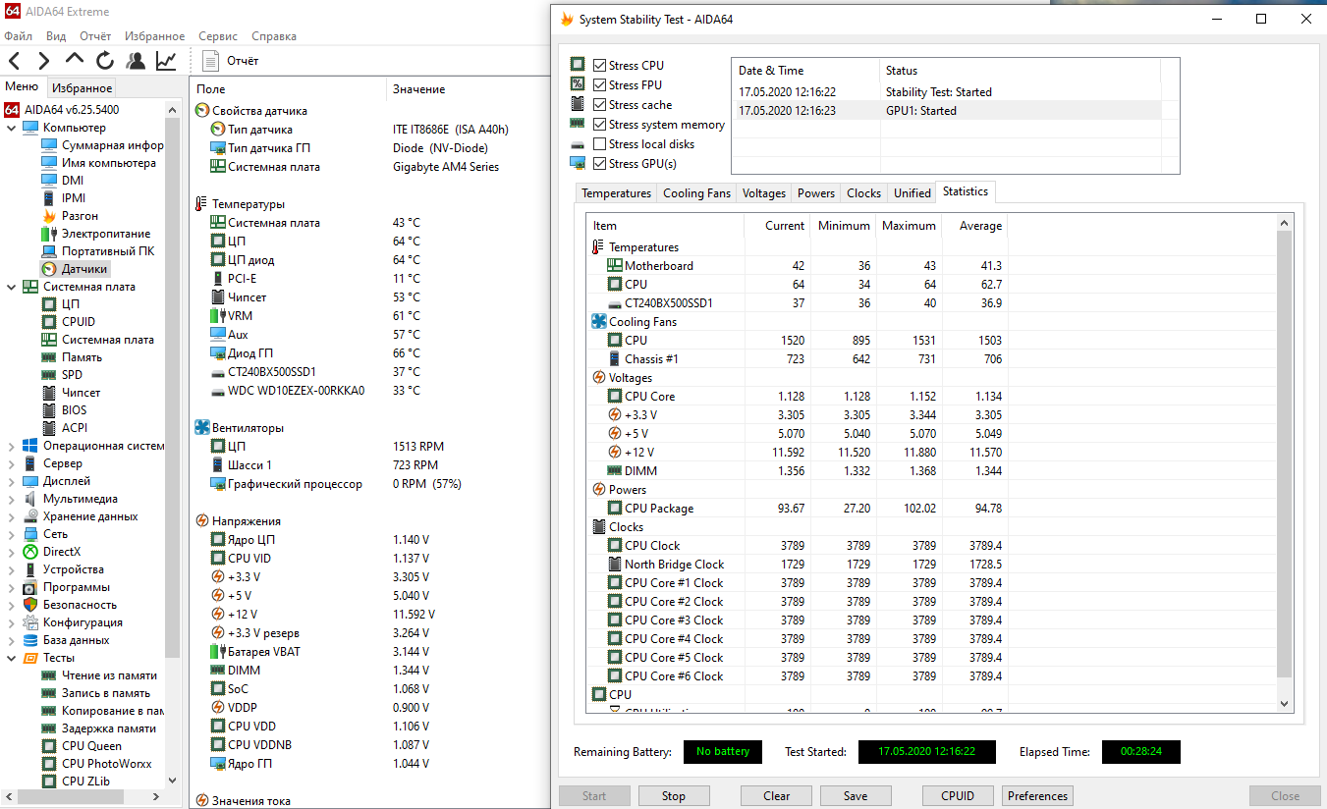The height and width of the screenshot is (809, 1327).
Task: Open Разгон (flame icon) page
Action: [80, 216]
